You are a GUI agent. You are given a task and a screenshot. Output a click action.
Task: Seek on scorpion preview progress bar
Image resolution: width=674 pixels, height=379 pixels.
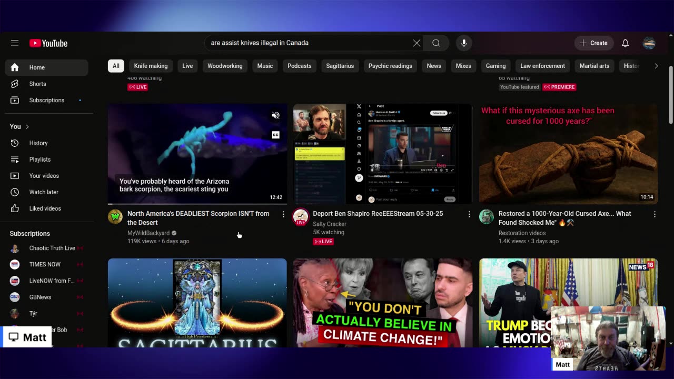pos(197,203)
